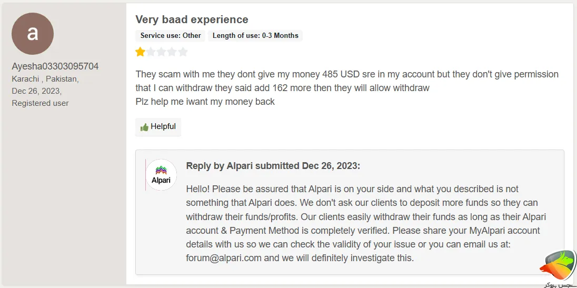Click the Alpari company logo
Image resolution: width=577 pixels, height=288 pixels.
[161, 175]
